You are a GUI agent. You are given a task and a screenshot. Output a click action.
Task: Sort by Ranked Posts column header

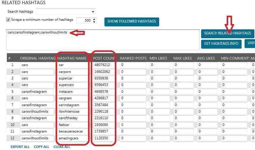[133, 58]
